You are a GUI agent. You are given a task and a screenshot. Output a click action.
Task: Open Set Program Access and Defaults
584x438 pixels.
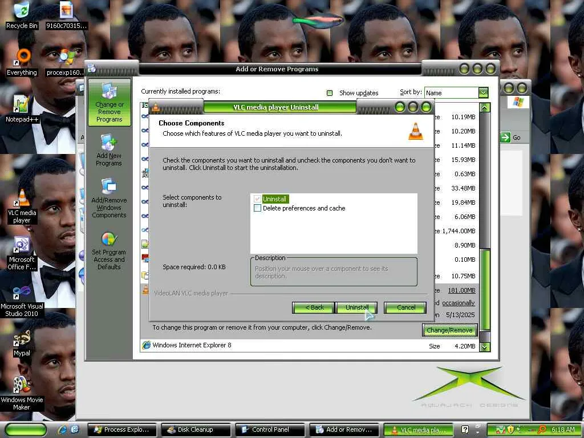click(x=109, y=251)
